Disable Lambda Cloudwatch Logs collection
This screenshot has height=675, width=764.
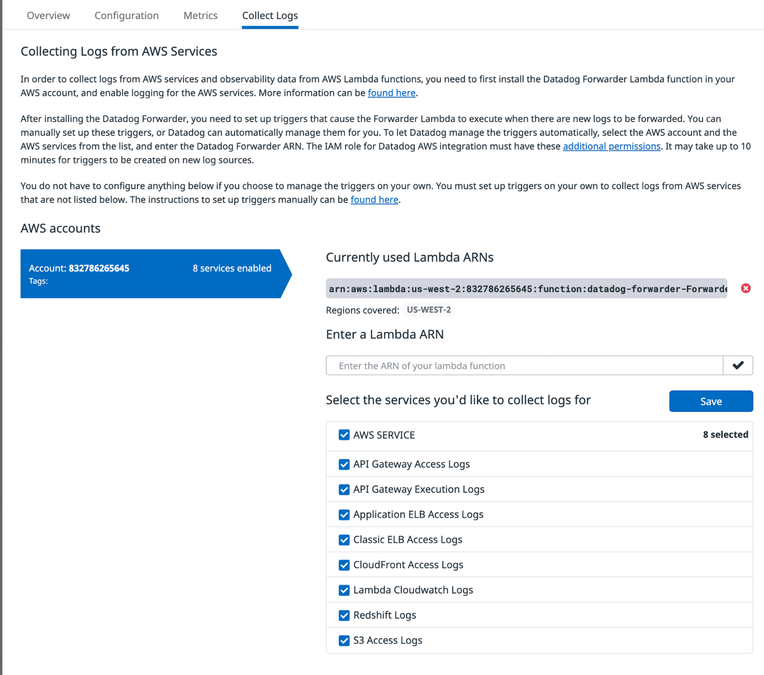click(344, 590)
